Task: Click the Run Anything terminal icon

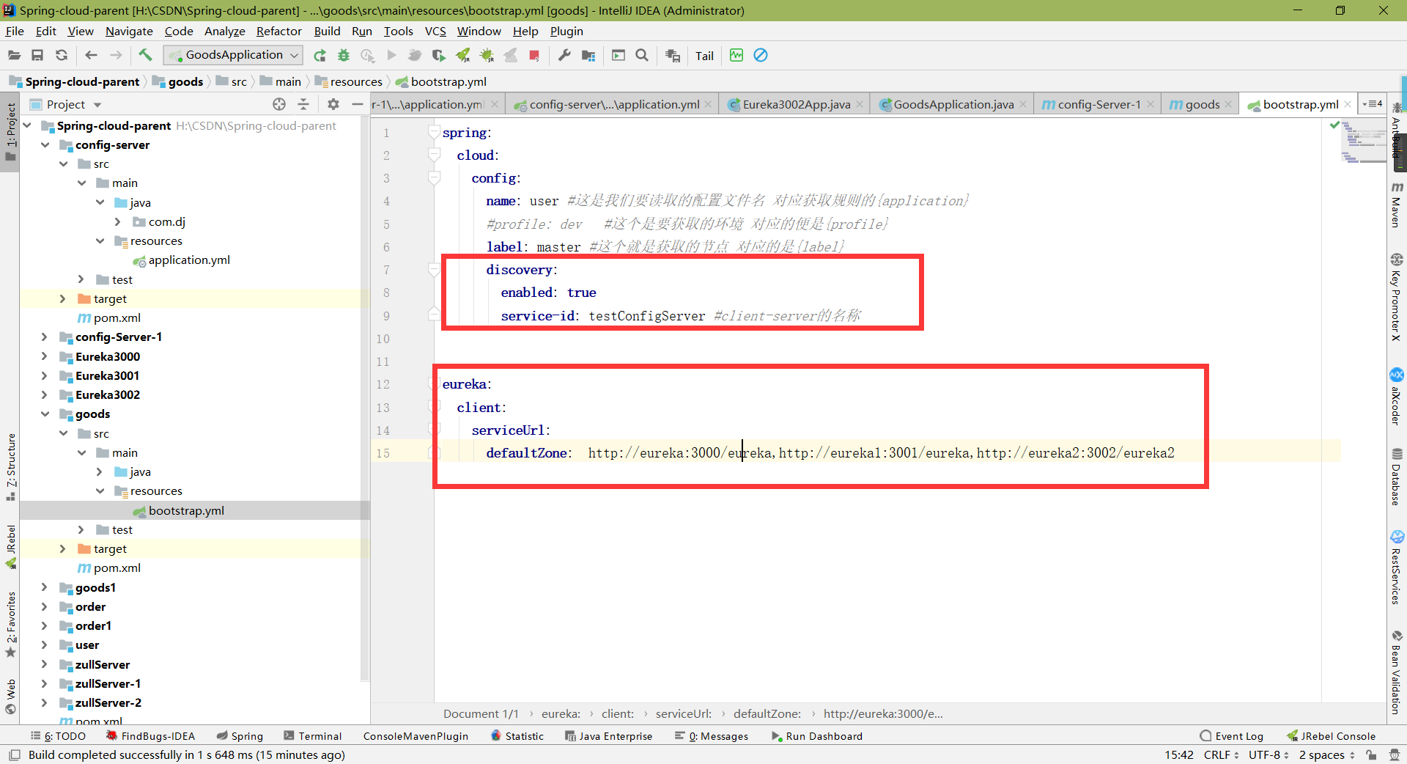Action: point(618,55)
